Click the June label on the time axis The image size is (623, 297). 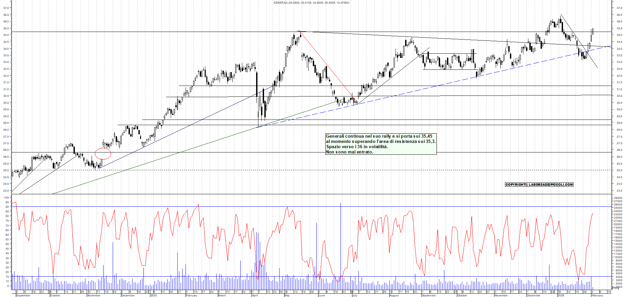321,295
